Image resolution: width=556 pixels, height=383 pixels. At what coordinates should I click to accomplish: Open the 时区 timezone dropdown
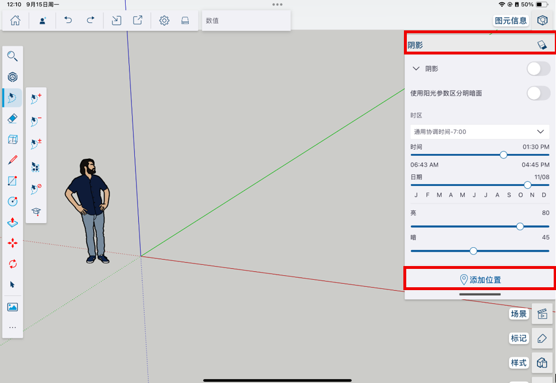pos(480,132)
